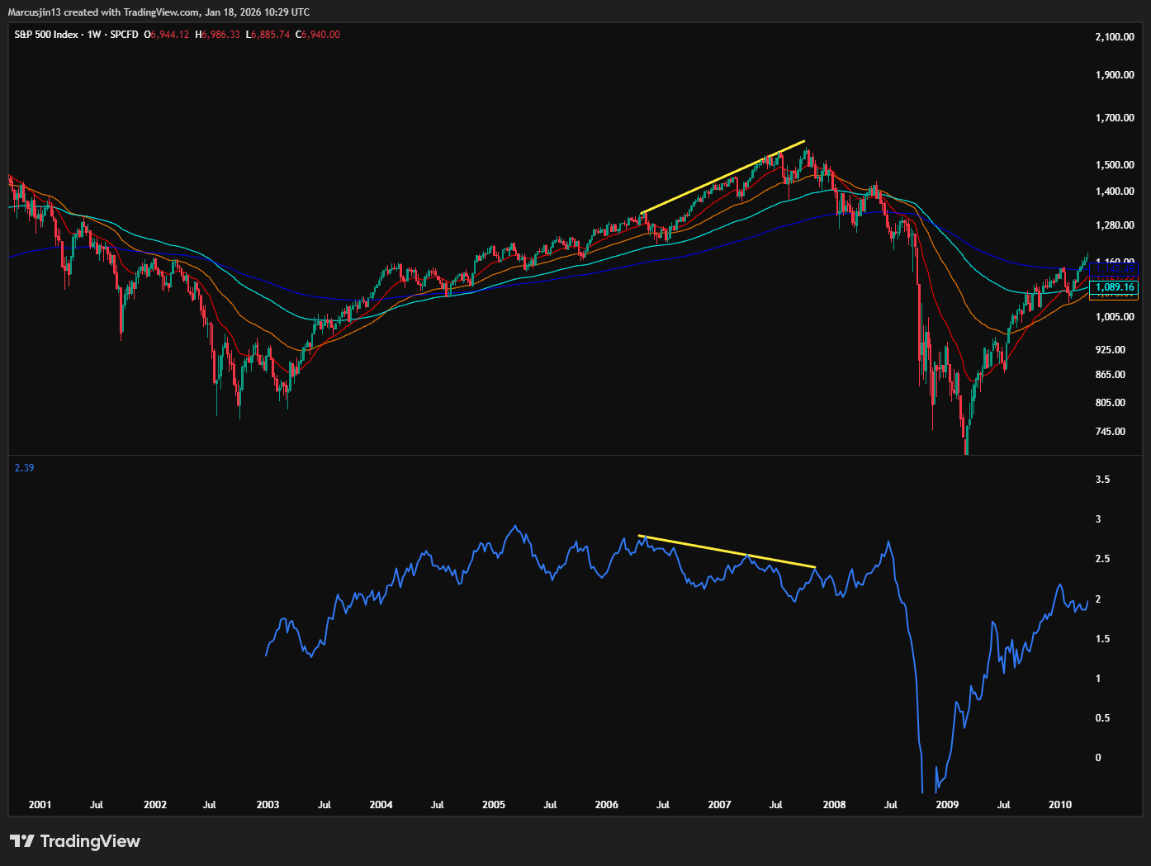Click the 1,900.00 price axis label

[1115, 75]
